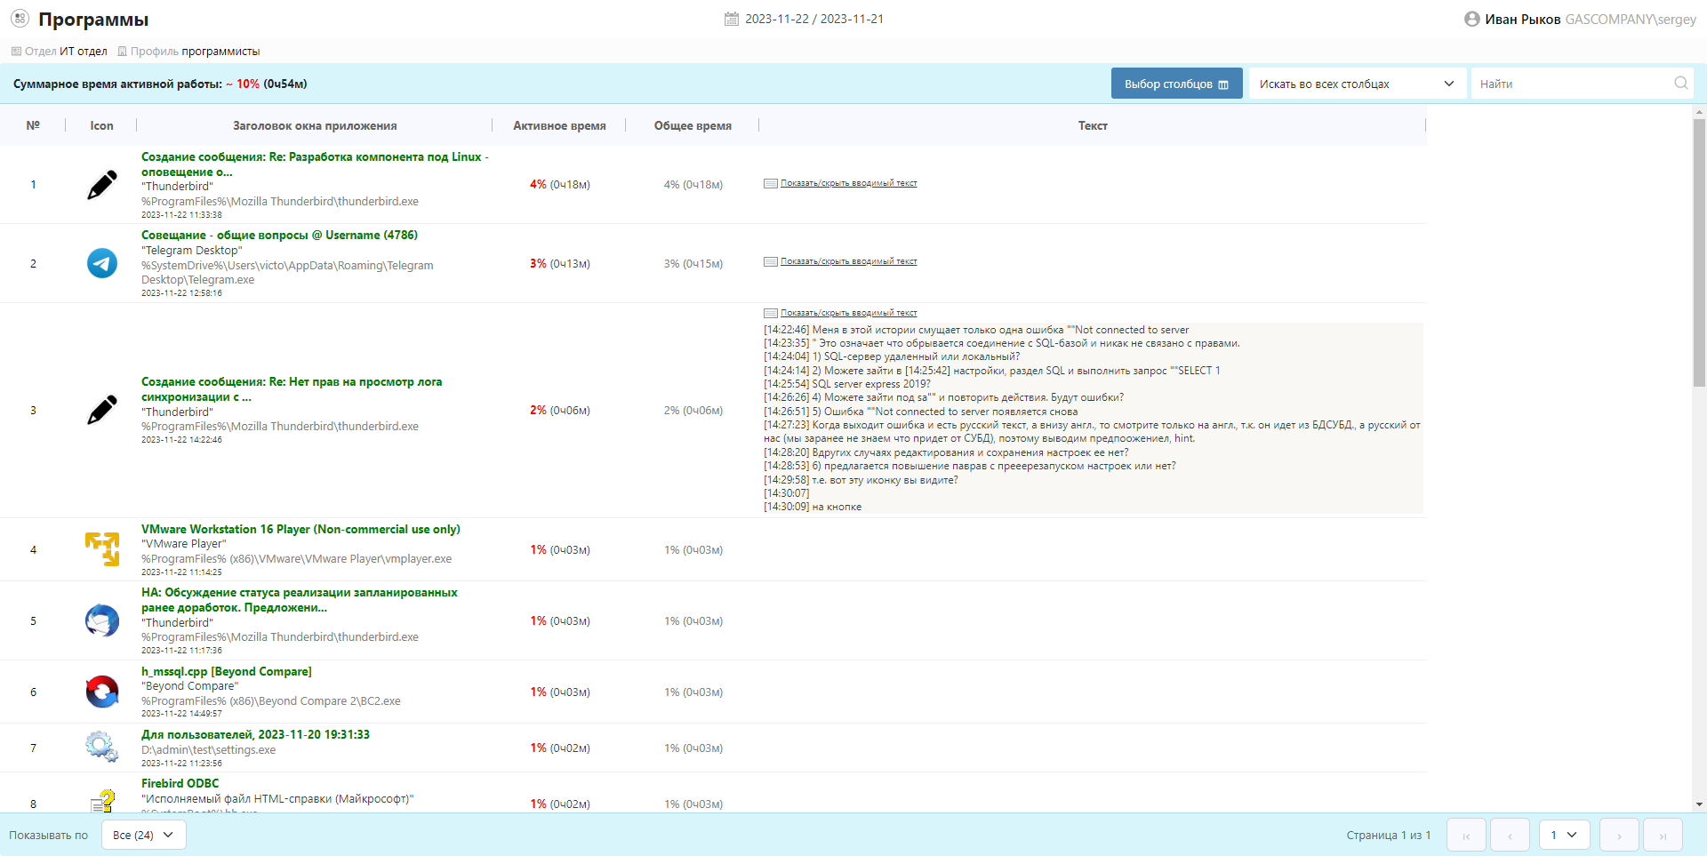Click the Beyond Compare icon in row 6
The height and width of the screenshot is (856, 1707).
click(102, 692)
